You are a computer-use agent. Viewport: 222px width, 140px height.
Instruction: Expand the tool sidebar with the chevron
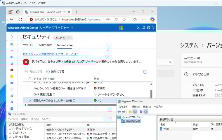coord(12,37)
